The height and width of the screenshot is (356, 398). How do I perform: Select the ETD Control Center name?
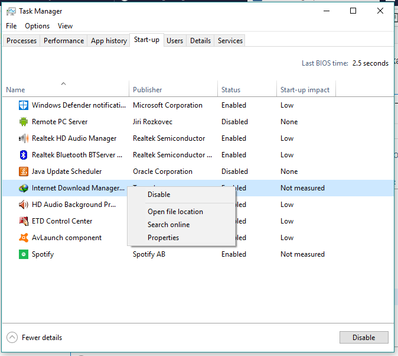(x=62, y=221)
